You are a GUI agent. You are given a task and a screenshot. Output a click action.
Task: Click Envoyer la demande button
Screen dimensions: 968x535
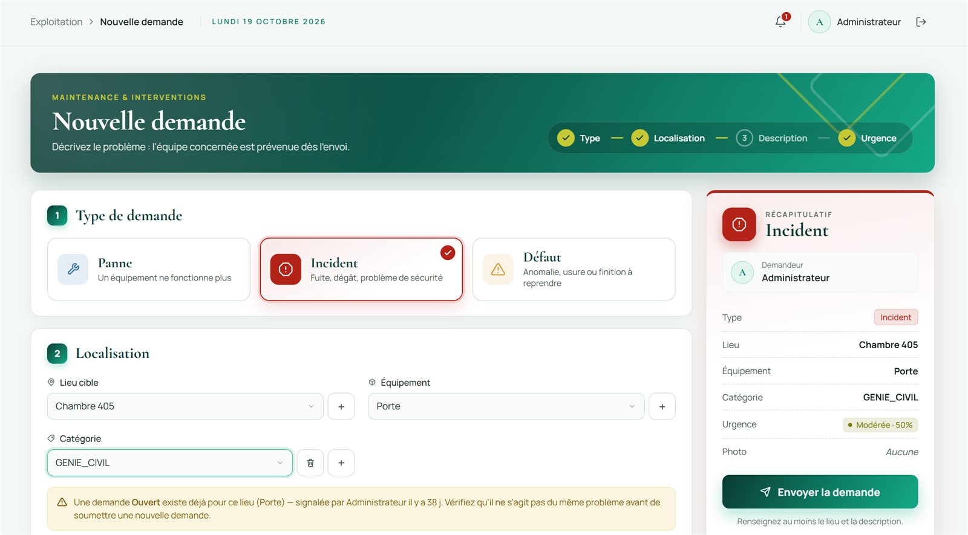tap(820, 492)
